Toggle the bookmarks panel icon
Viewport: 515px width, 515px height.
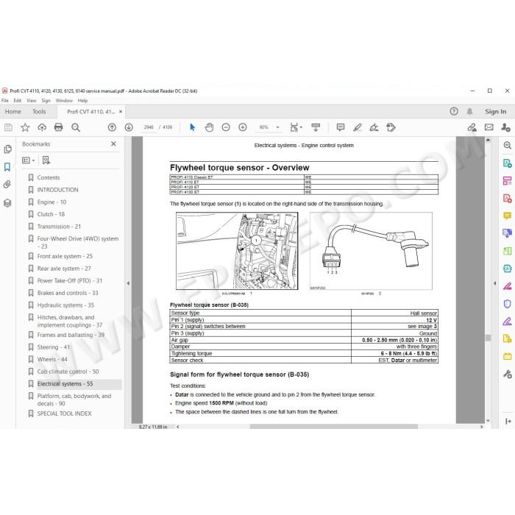[x=7, y=167]
